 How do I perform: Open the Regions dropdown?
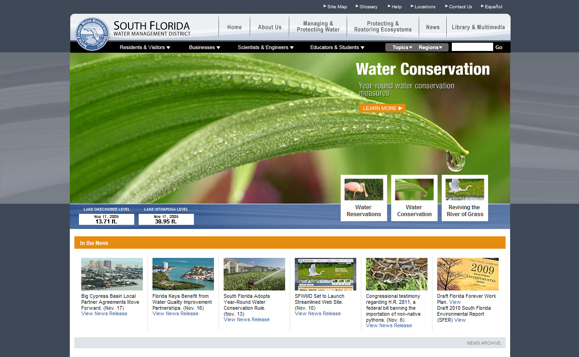pos(430,47)
